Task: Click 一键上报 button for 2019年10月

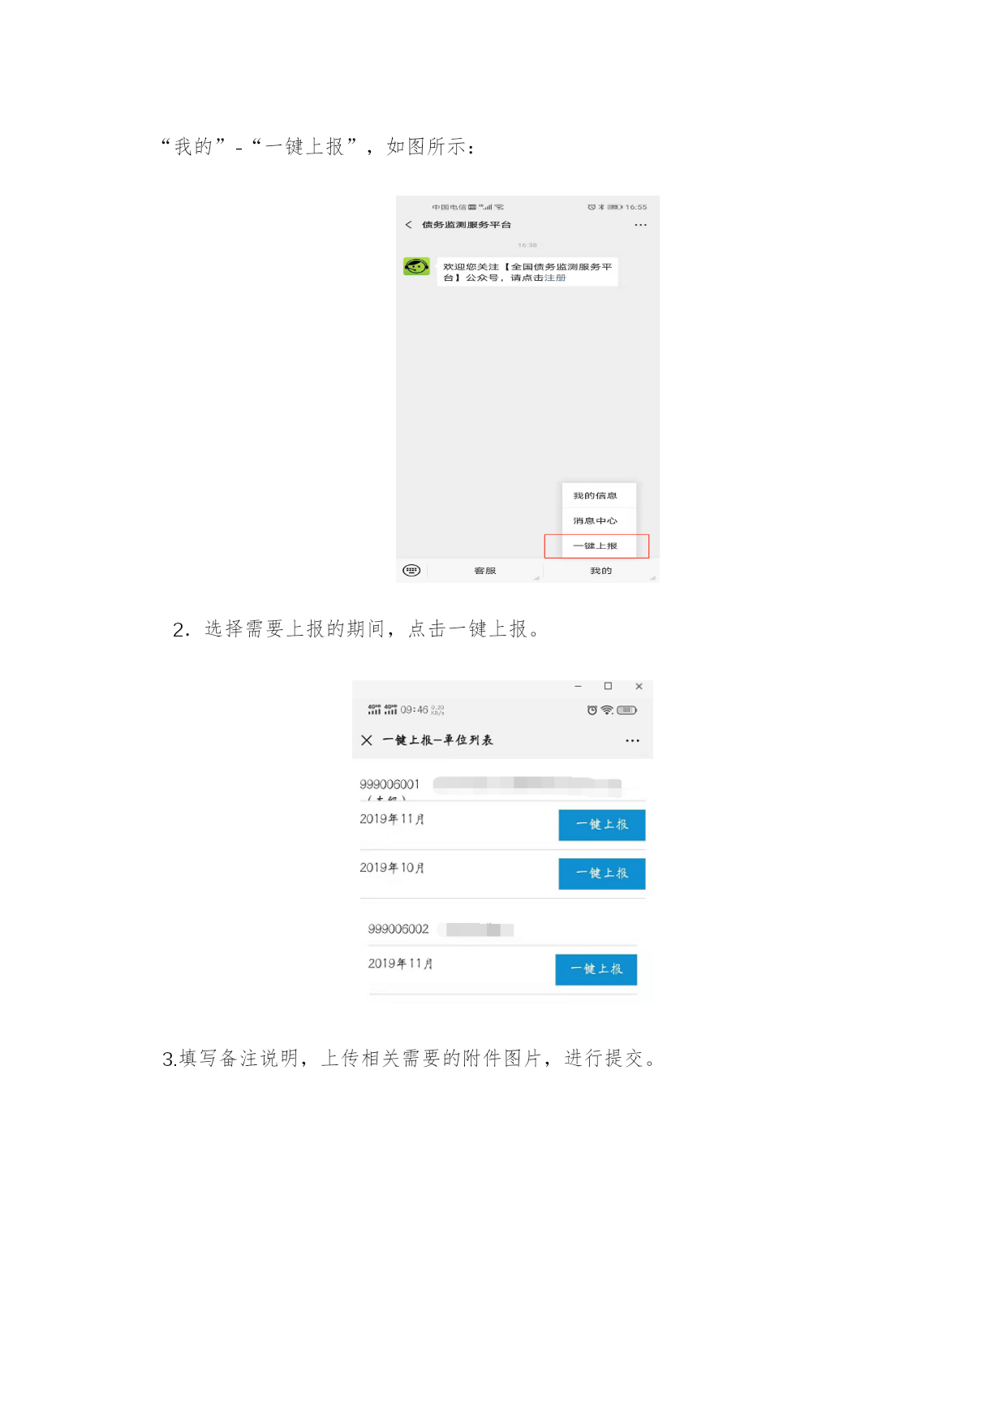Action: 602,874
